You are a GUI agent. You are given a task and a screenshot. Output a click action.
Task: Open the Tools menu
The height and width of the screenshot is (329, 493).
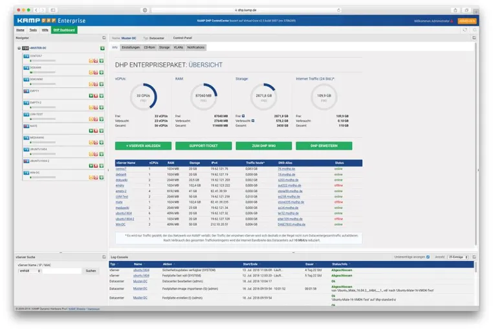(33, 30)
